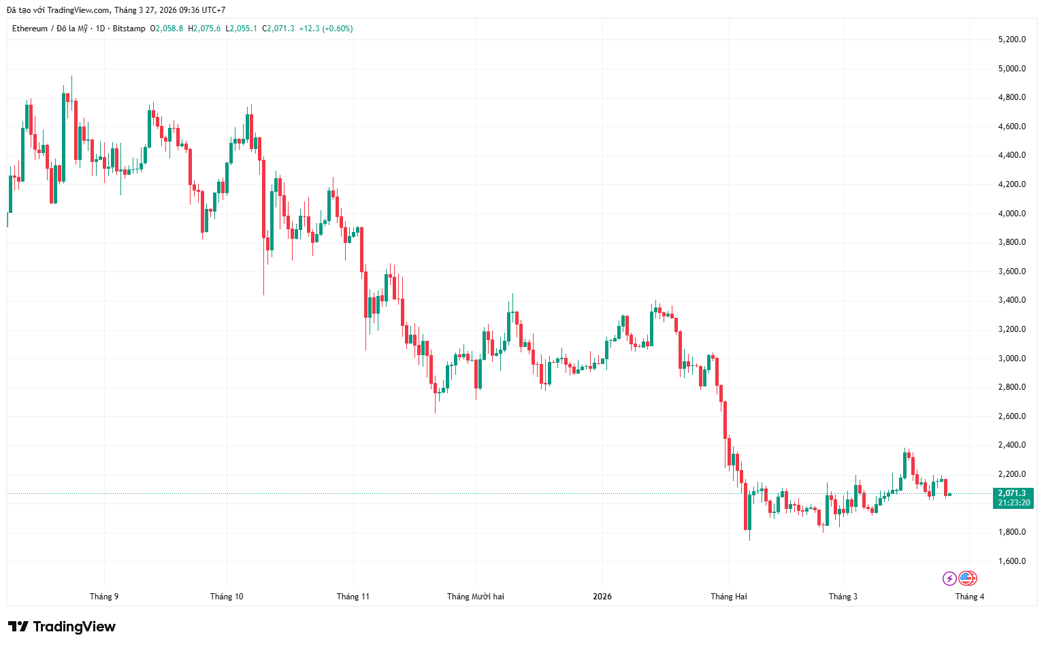
Task: Click the 5,200.0 price scale label
Action: pos(1011,39)
